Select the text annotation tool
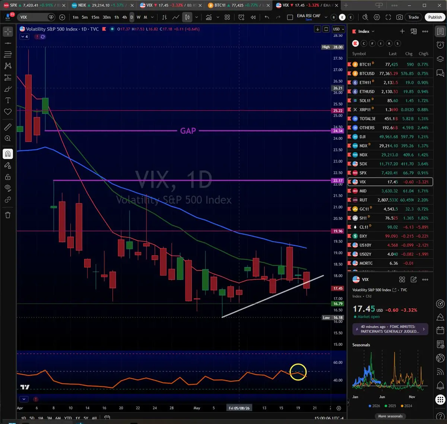This screenshot has height=424, width=447. [x=8, y=101]
